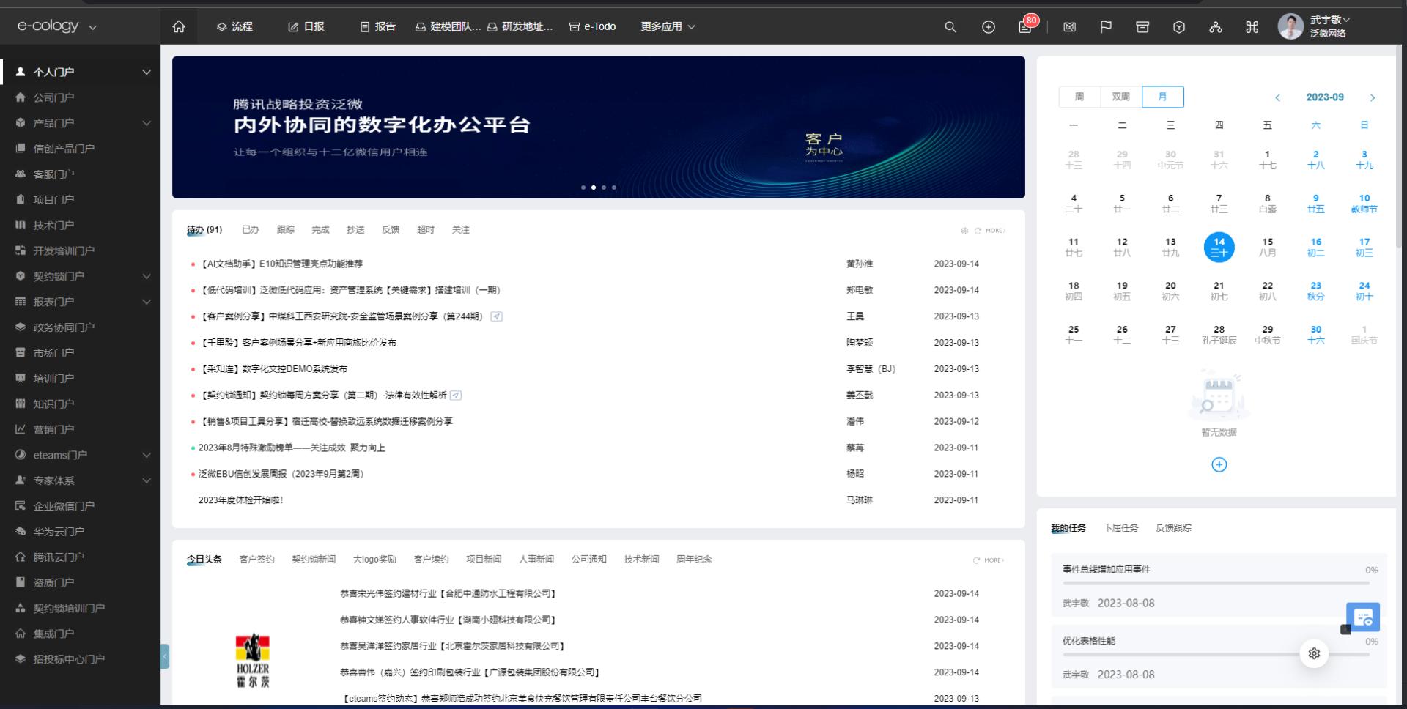Open the archive box icon
This screenshot has width=1407, height=709.
(1142, 27)
